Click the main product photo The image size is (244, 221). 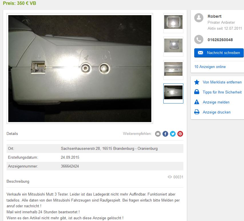tap(80, 68)
